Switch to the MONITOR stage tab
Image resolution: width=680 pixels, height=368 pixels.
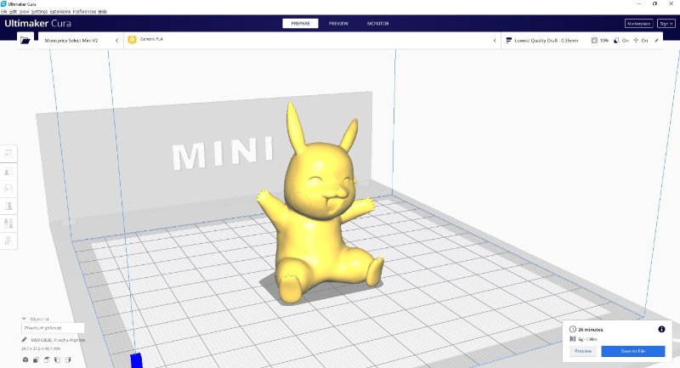377,24
